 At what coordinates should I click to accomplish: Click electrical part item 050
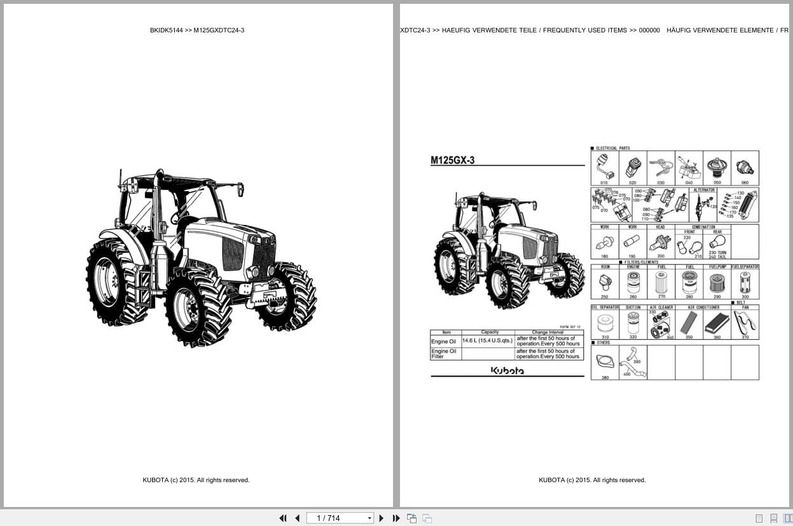pos(717,168)
